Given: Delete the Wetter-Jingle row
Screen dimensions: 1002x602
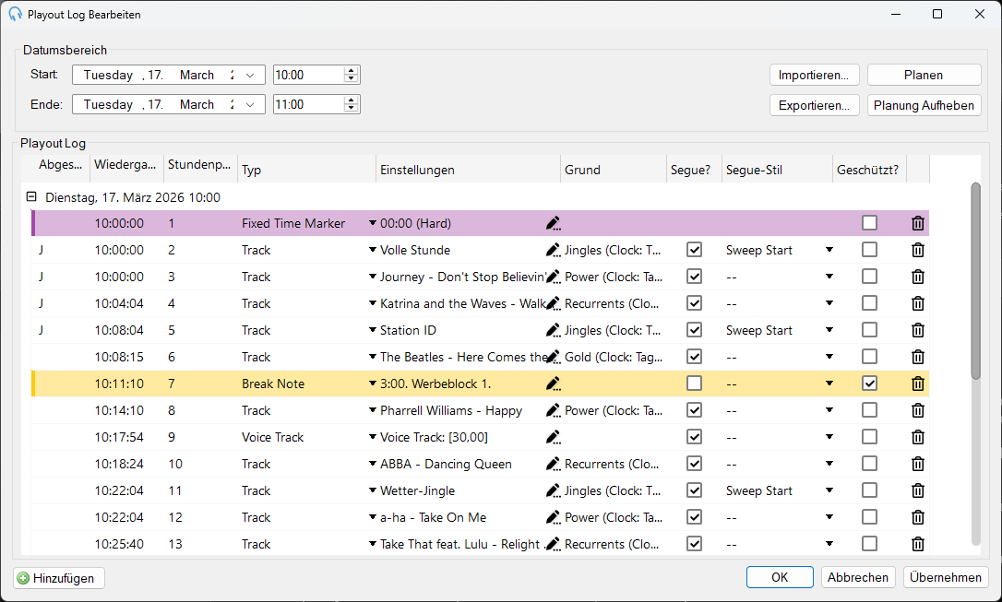Looking at the screenshot, I should (918, 491).
